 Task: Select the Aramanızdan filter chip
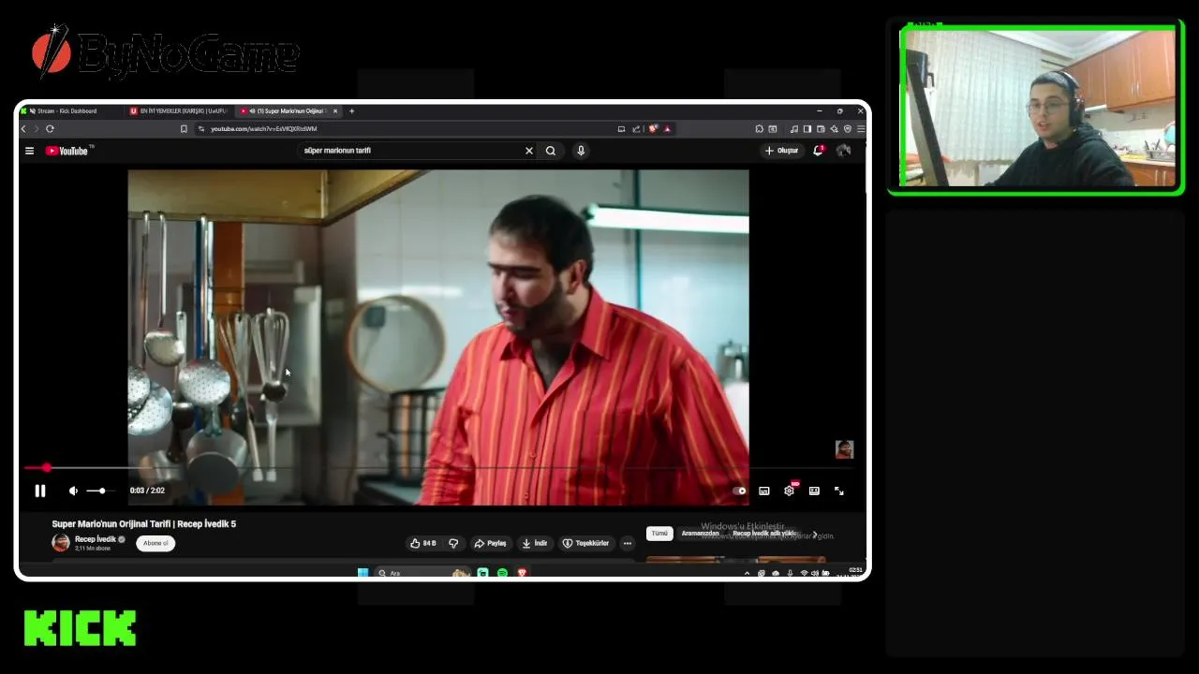[x=701, y=534]
